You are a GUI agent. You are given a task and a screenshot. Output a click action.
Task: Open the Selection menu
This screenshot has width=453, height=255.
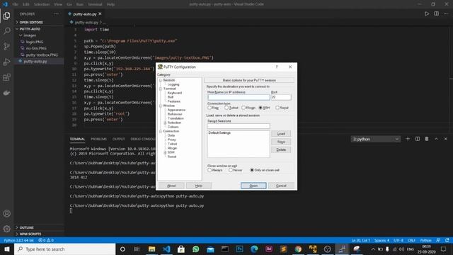tap(42, 4)
